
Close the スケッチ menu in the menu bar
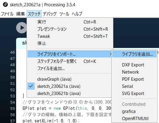click(x=34, y=14)
